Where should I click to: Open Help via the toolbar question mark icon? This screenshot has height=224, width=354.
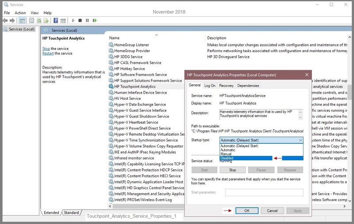coord(56,20)
